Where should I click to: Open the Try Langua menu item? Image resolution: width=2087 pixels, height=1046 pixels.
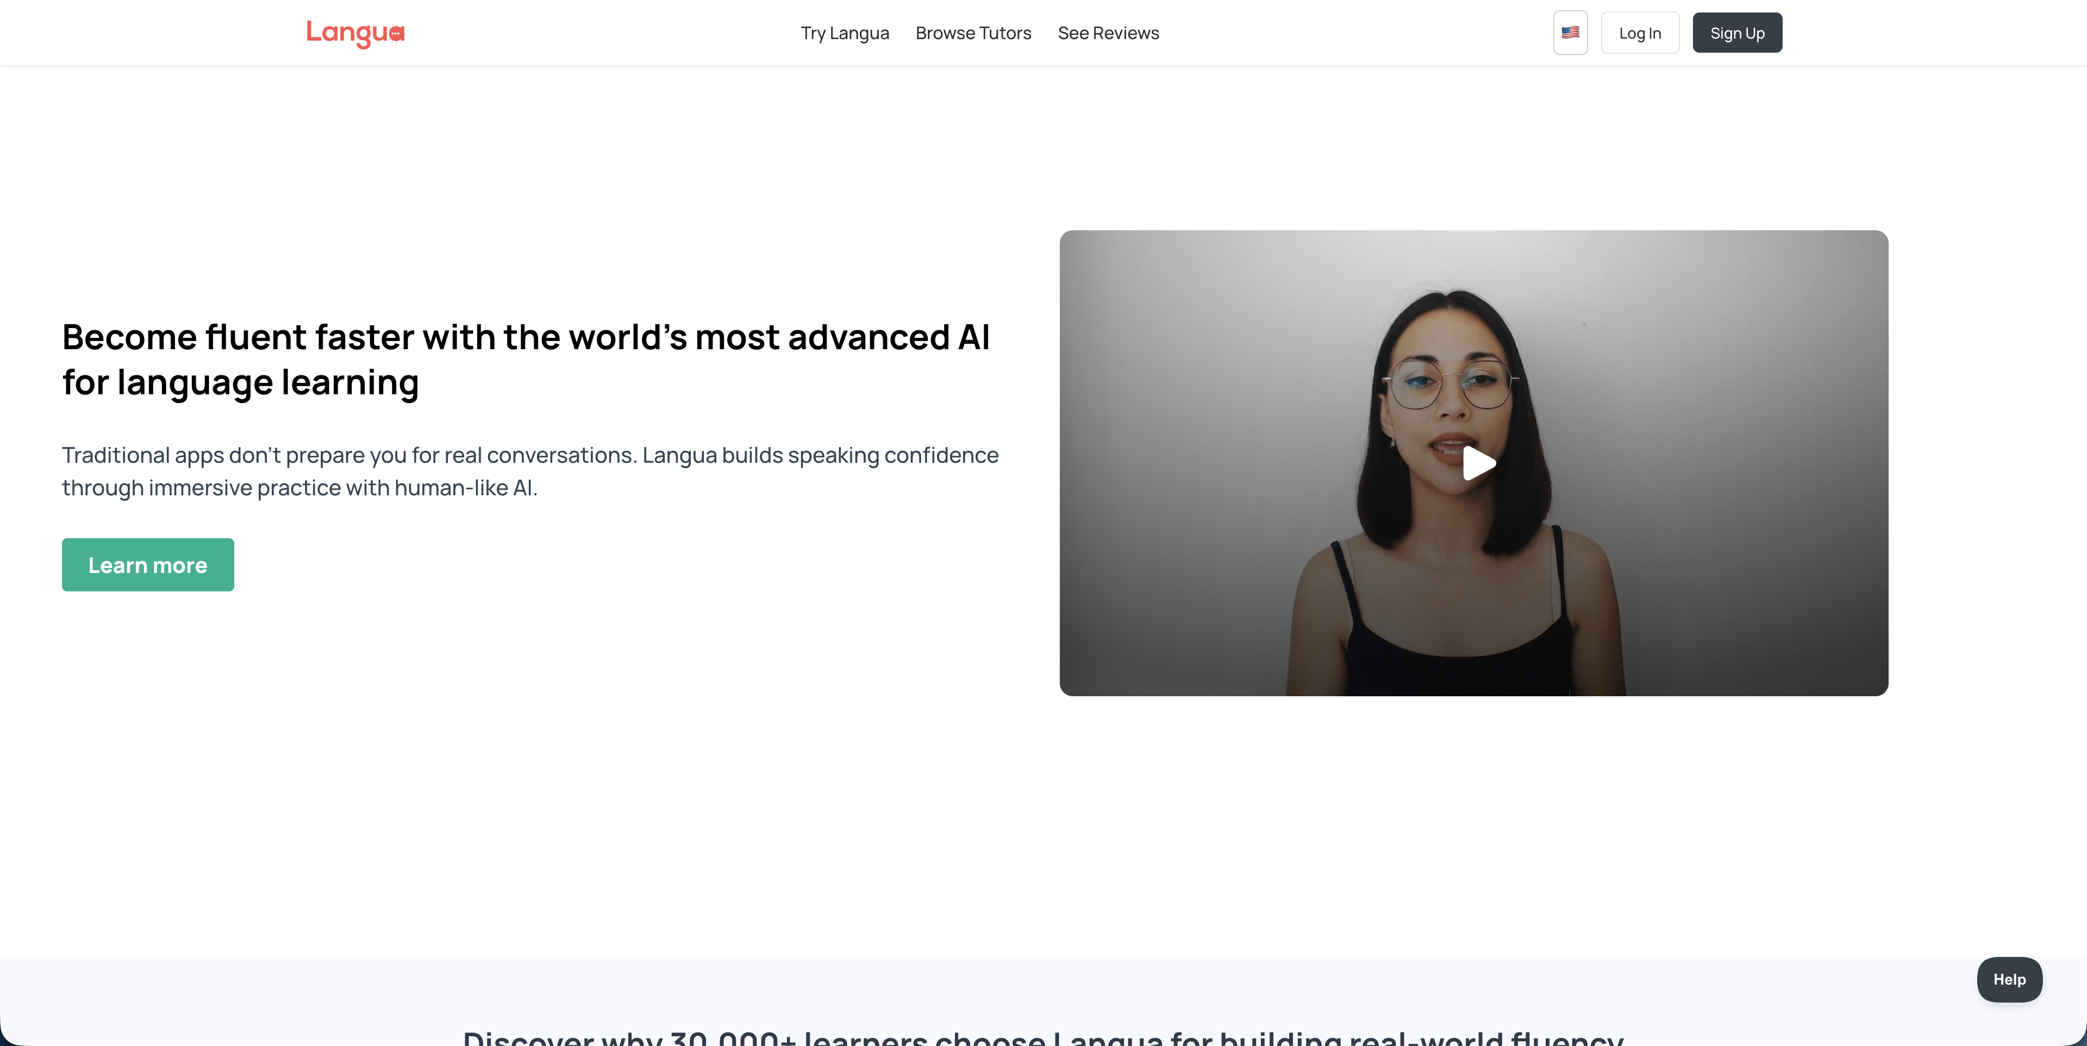844,33
